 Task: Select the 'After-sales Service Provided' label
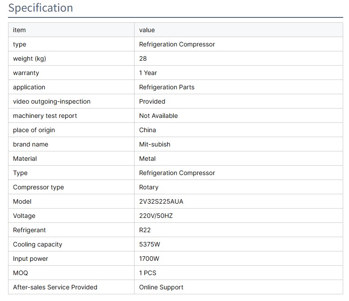(55, 287)
